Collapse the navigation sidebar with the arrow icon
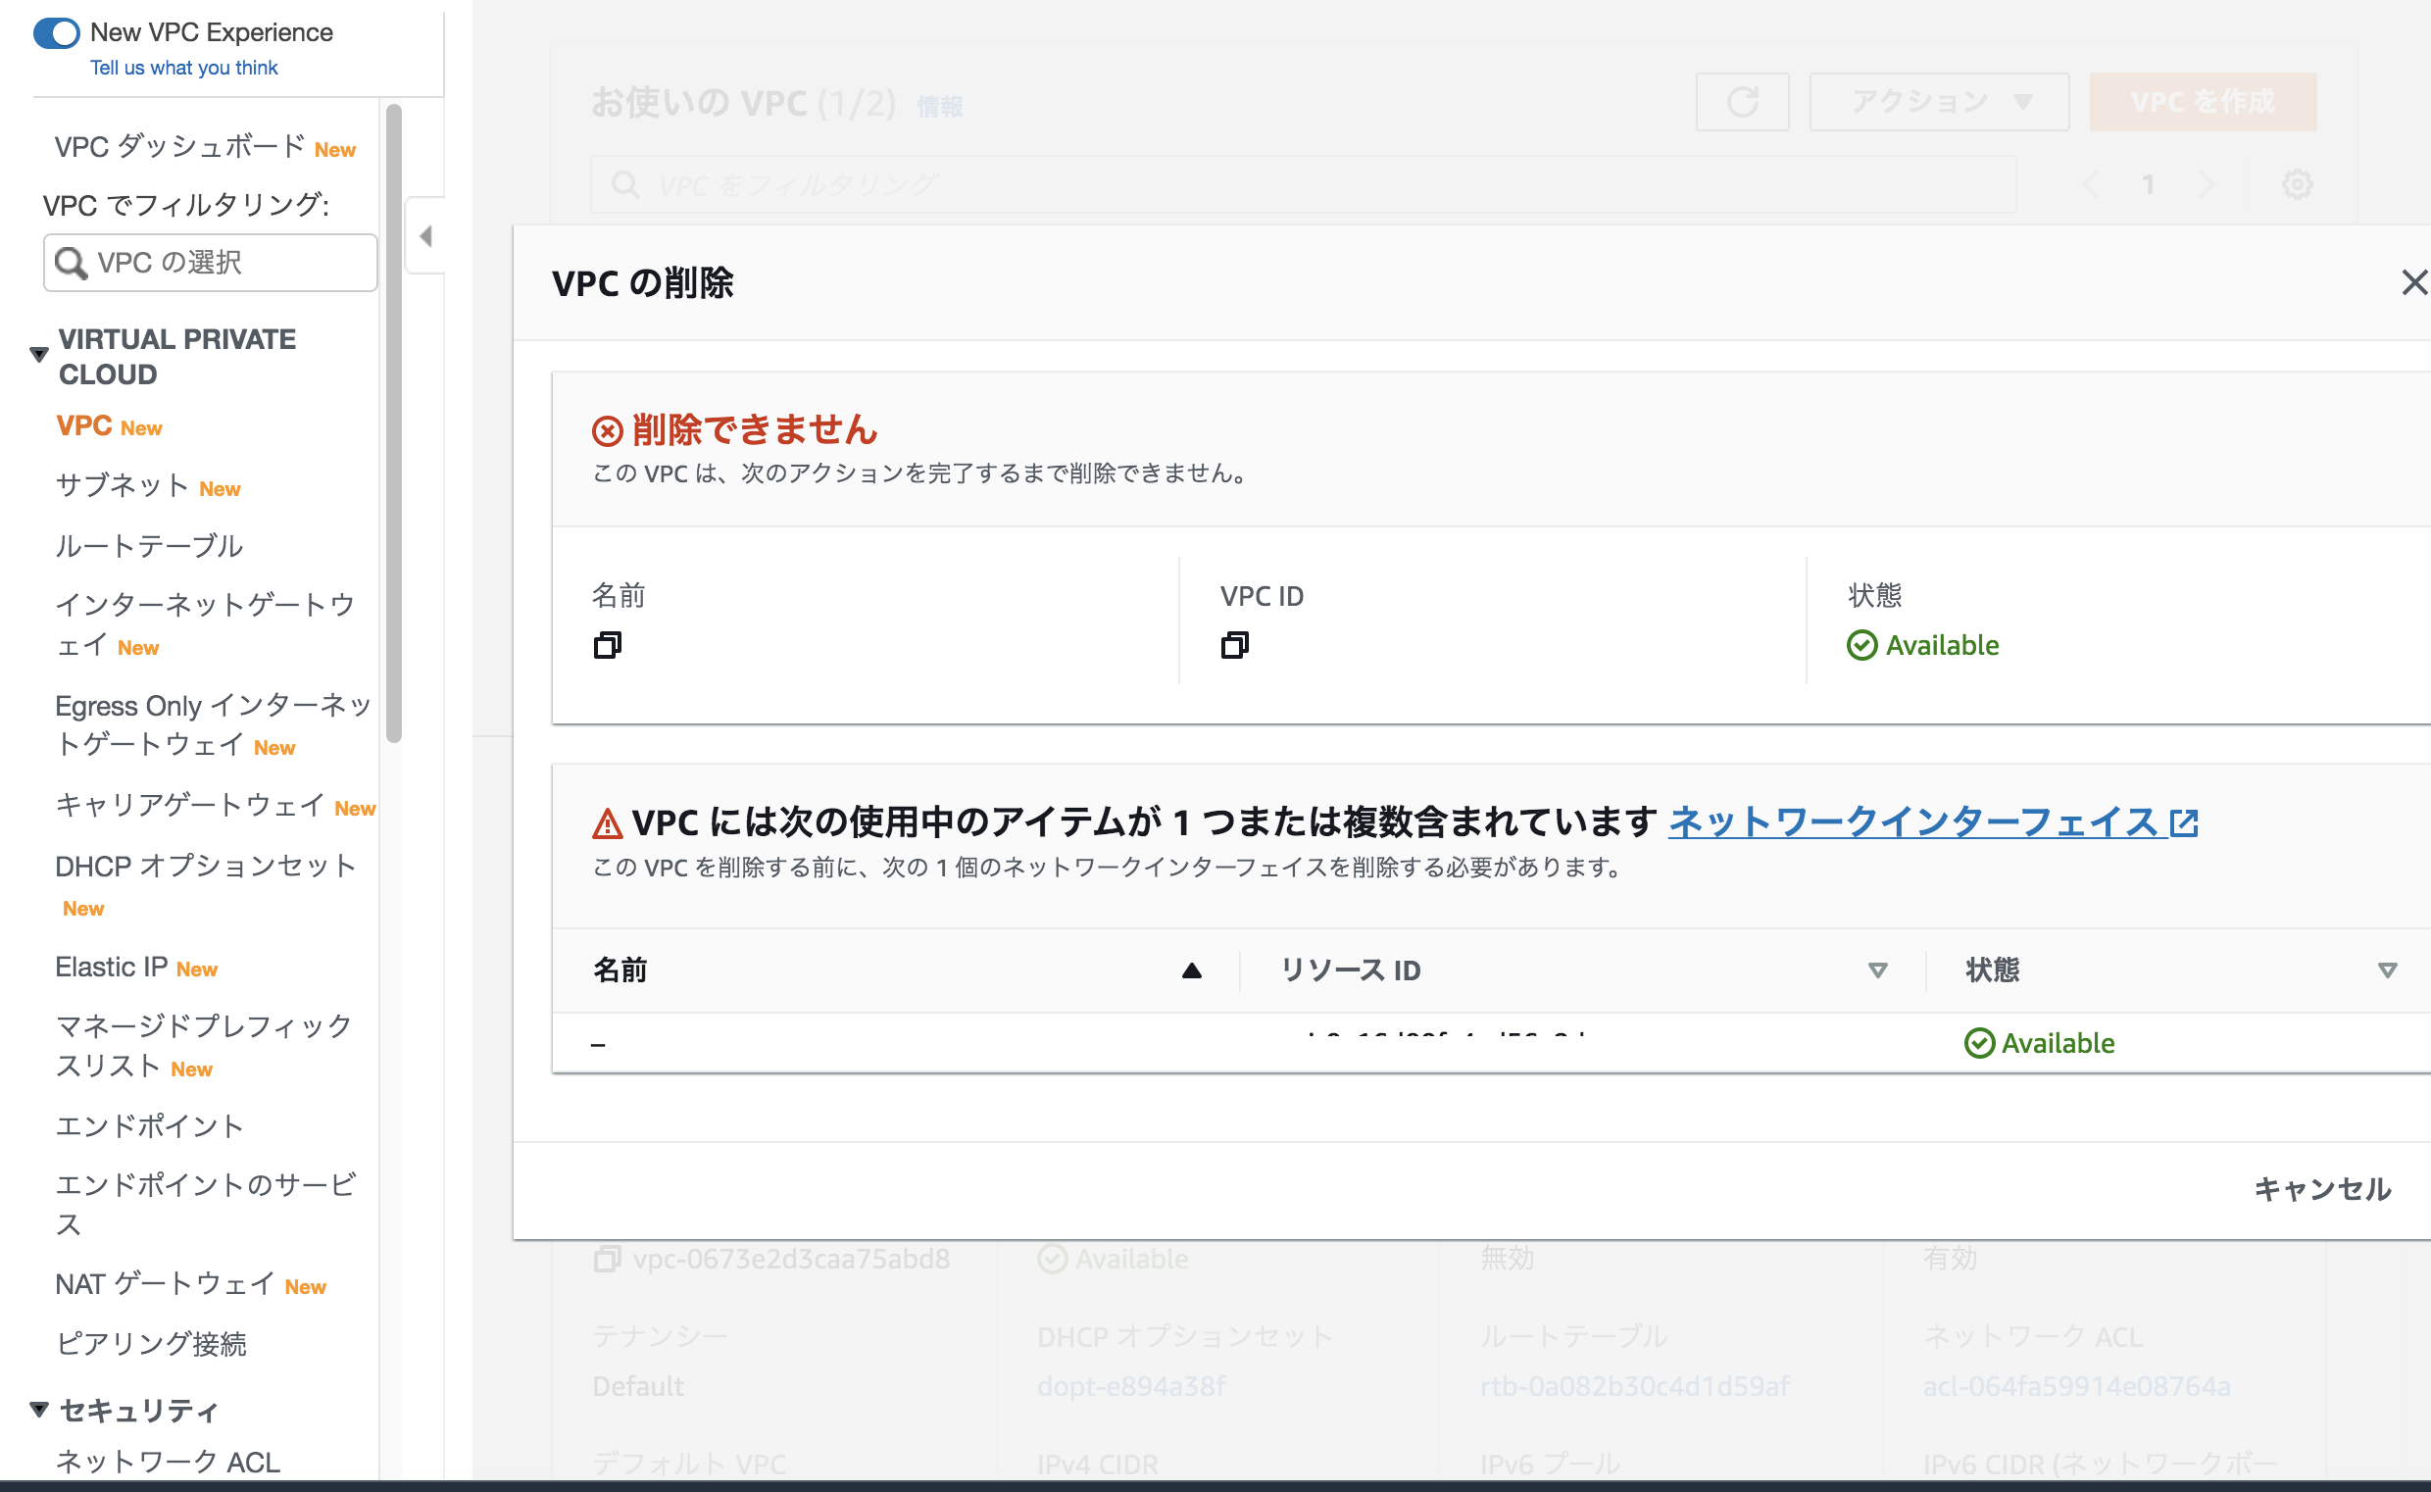Image resolution: width=2431 pixels, height=1492 pixels. tap(424, 236)
